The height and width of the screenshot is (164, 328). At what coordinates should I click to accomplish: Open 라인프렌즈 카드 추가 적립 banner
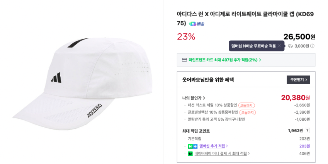click(x=224, y=60)
